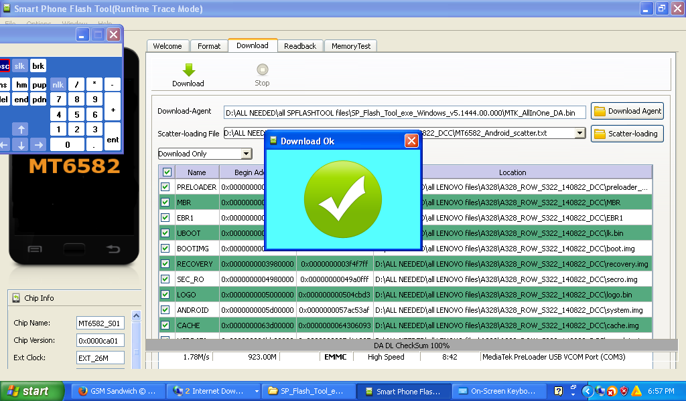Open the Download Only mode dropdown
686x401 pixels.
(247, 154)
